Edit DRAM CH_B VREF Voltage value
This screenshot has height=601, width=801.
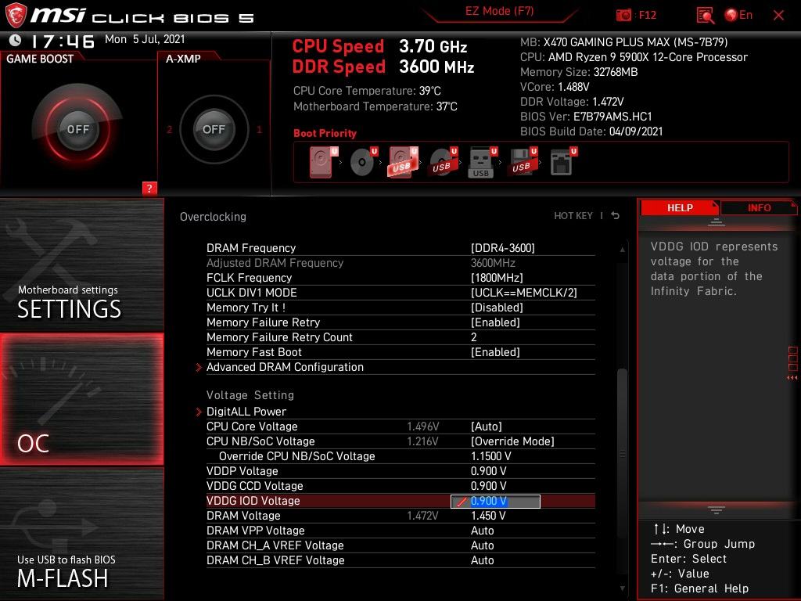pos(482,560)
